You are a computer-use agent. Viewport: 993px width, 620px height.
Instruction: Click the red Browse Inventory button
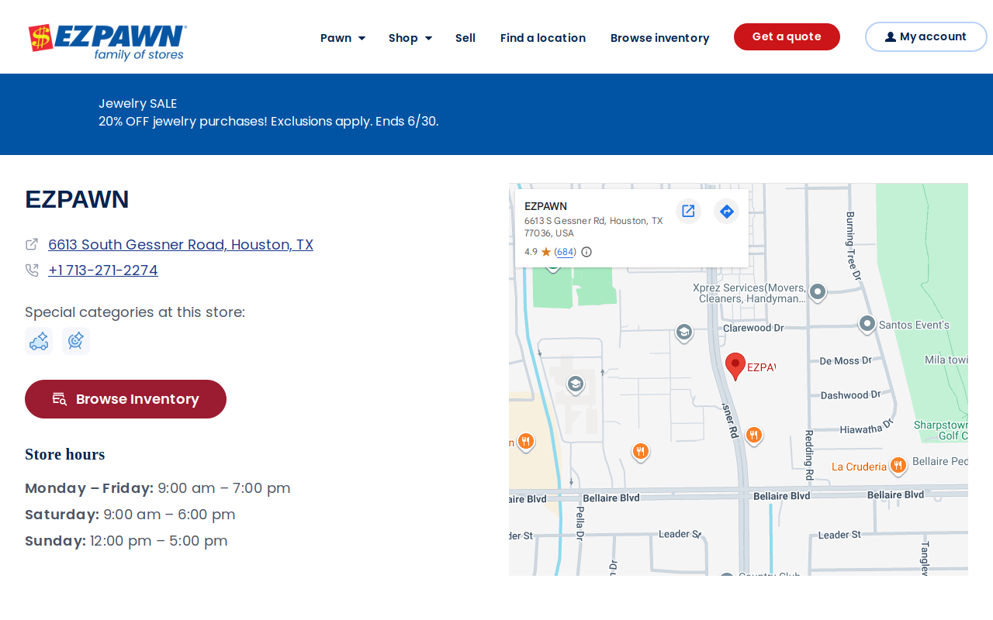[126, 399]
